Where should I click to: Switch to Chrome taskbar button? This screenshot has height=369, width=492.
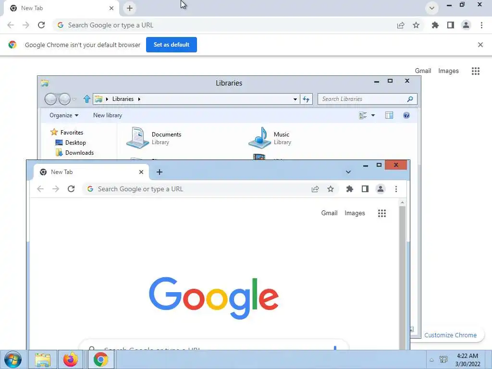click(x=101, y=359)
